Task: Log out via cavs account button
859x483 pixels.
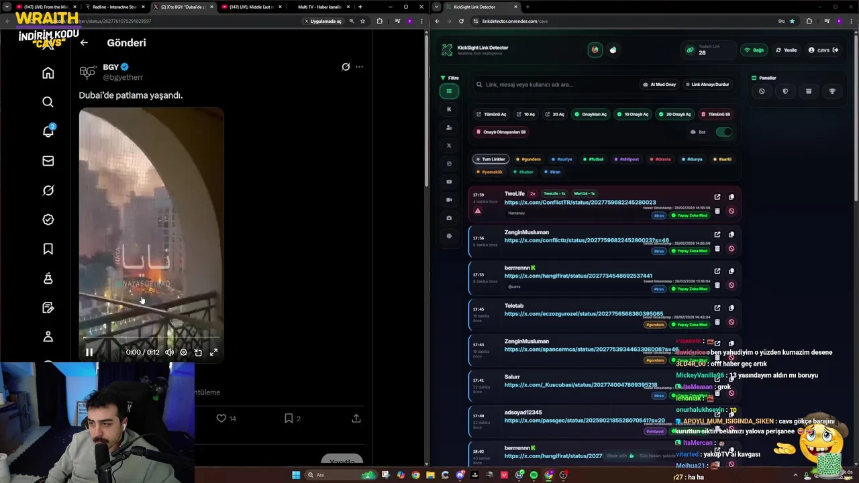Action: coord(823,50)
